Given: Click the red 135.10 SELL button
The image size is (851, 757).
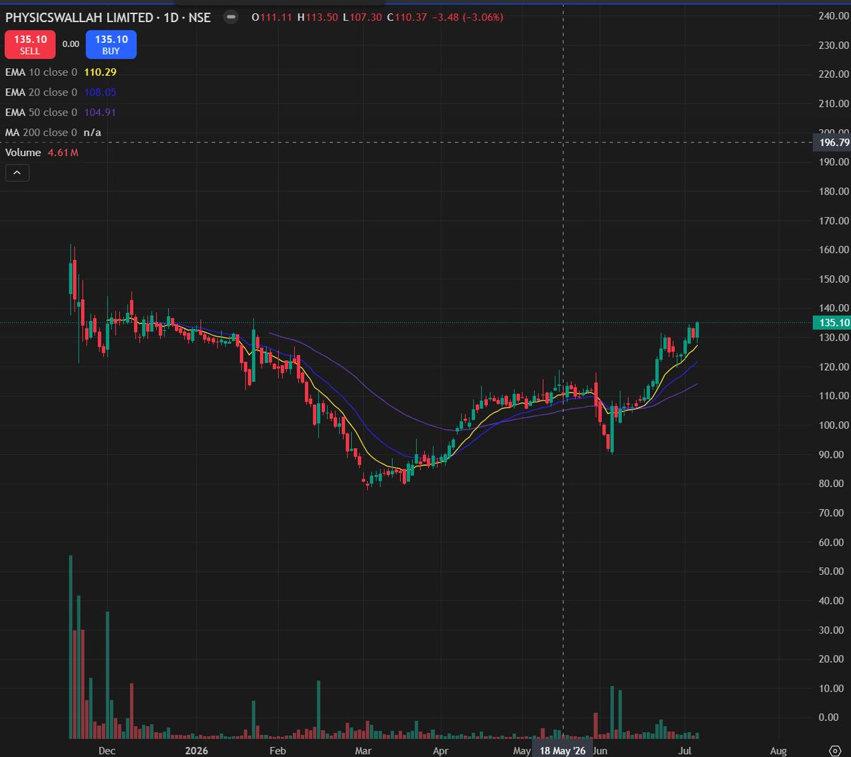Looking at the screenshot, I should 30,45.
